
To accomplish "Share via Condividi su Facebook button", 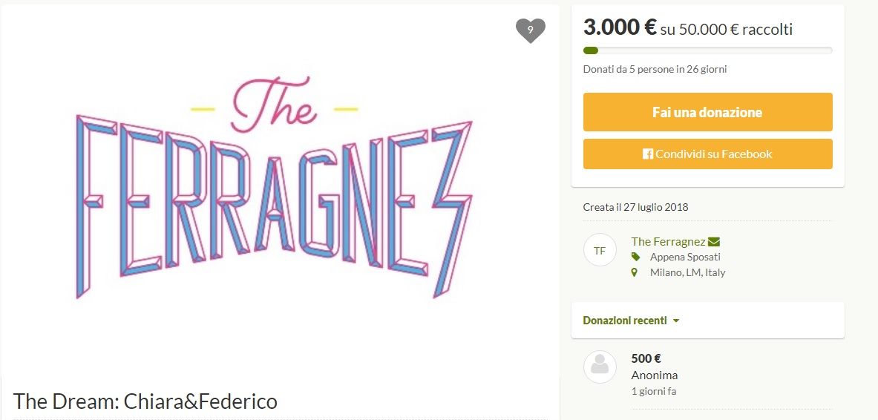I will point(707,154).
